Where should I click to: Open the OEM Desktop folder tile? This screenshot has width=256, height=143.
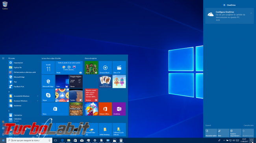[x=105, y=130]
